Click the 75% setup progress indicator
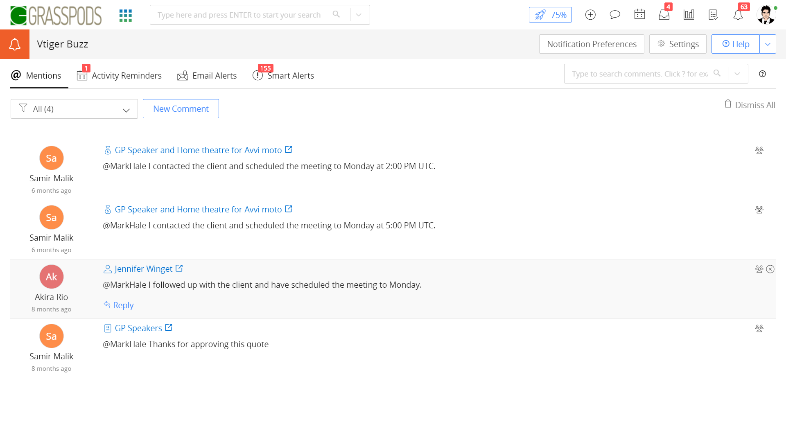 coord(550,14)
